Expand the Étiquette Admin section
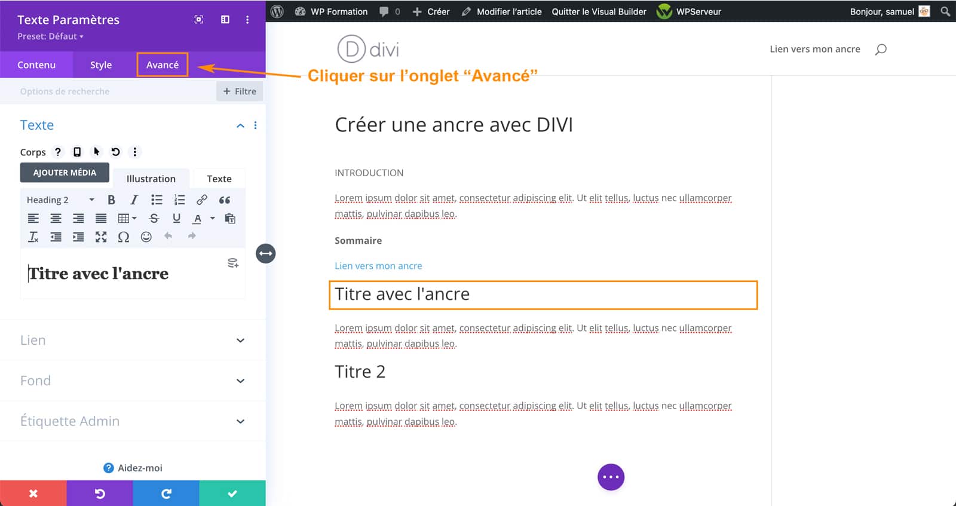Image resolution: width=956 pixels, height=506 pixels. 133,421
